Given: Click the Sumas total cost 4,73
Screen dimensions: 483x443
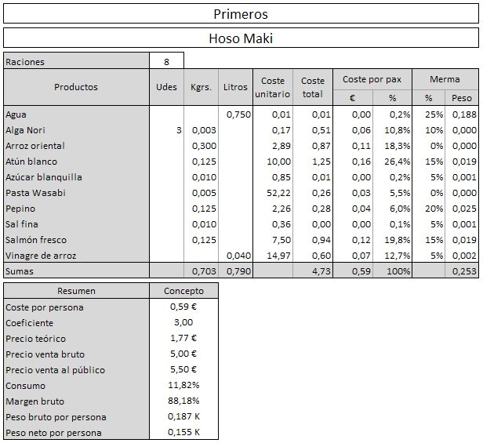Looking at the screenshot, I should tap(313, 271).
